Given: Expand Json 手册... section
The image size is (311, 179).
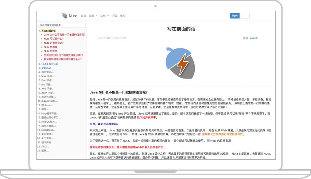Looking at the screenshot, I should click(x=48, y=93).
